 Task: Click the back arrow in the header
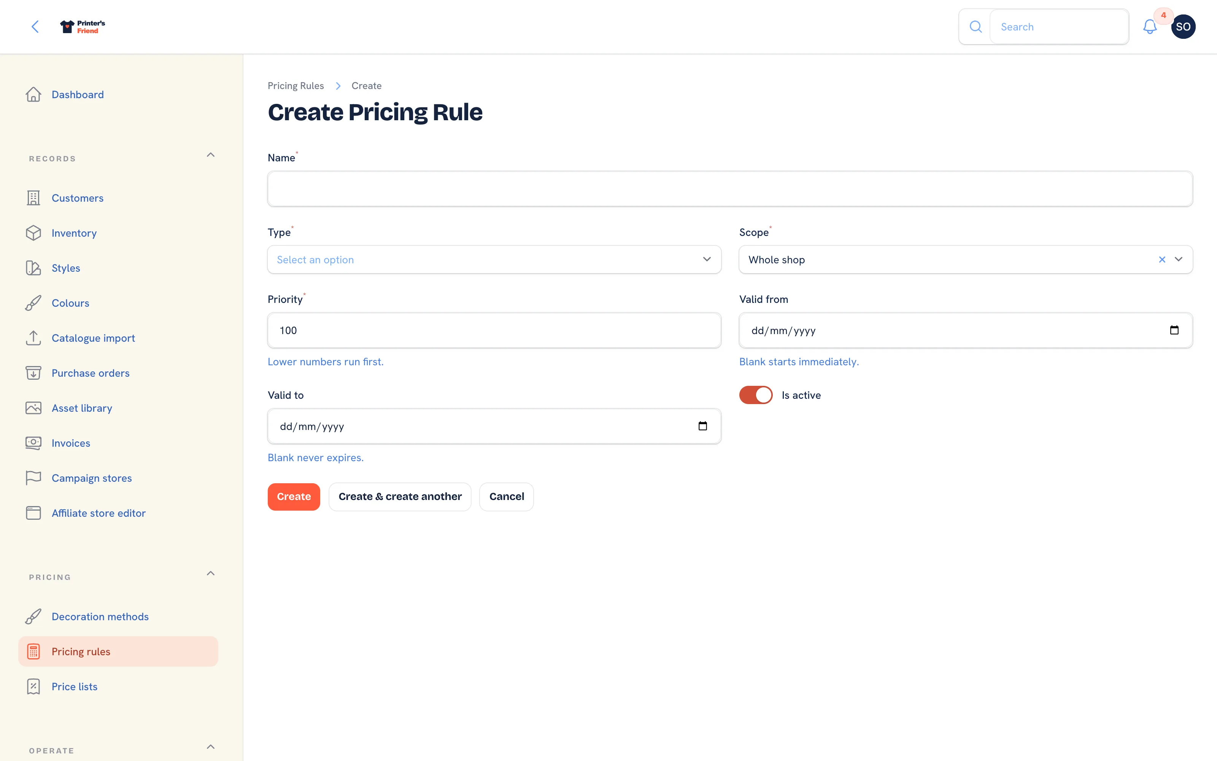pos(35,27)
